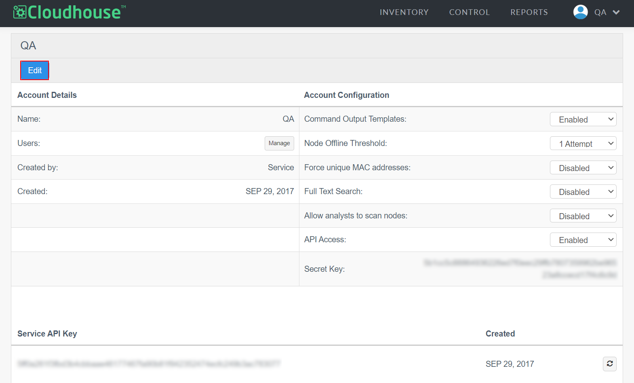Open the Force unique MAC addresses dropdown
Screen dimensions: 634x383
[583, 168]
